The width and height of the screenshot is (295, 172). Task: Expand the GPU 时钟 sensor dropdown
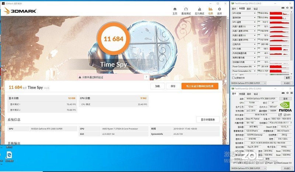pos(255,13)
